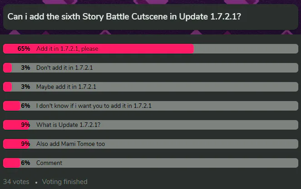Select the 'Add it in 1.7.2.1, please' option
The image size is (301, 189).
pos(151,48)
